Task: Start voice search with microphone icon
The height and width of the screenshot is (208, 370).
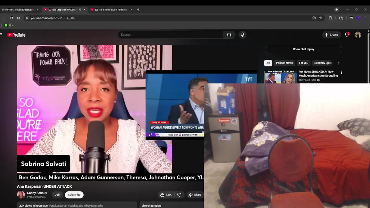Action: 243,35
